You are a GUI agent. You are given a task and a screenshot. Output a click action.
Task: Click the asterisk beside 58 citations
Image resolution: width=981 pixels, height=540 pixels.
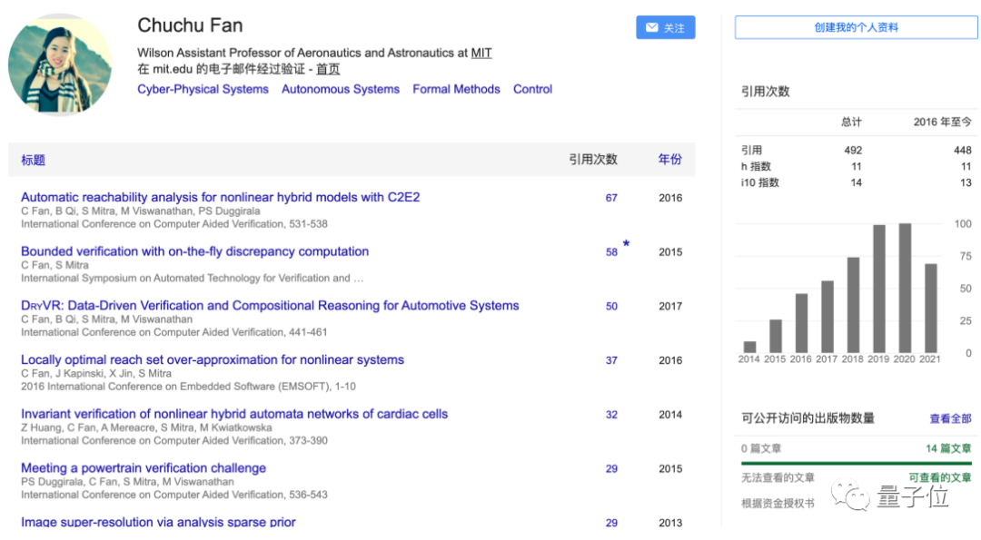tap(626, 244)
